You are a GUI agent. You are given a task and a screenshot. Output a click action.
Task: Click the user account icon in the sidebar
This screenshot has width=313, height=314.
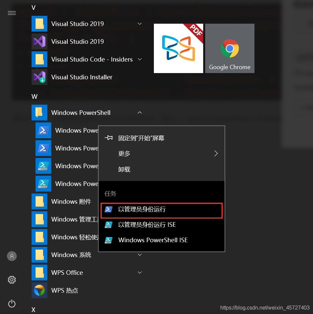point(12,256)
